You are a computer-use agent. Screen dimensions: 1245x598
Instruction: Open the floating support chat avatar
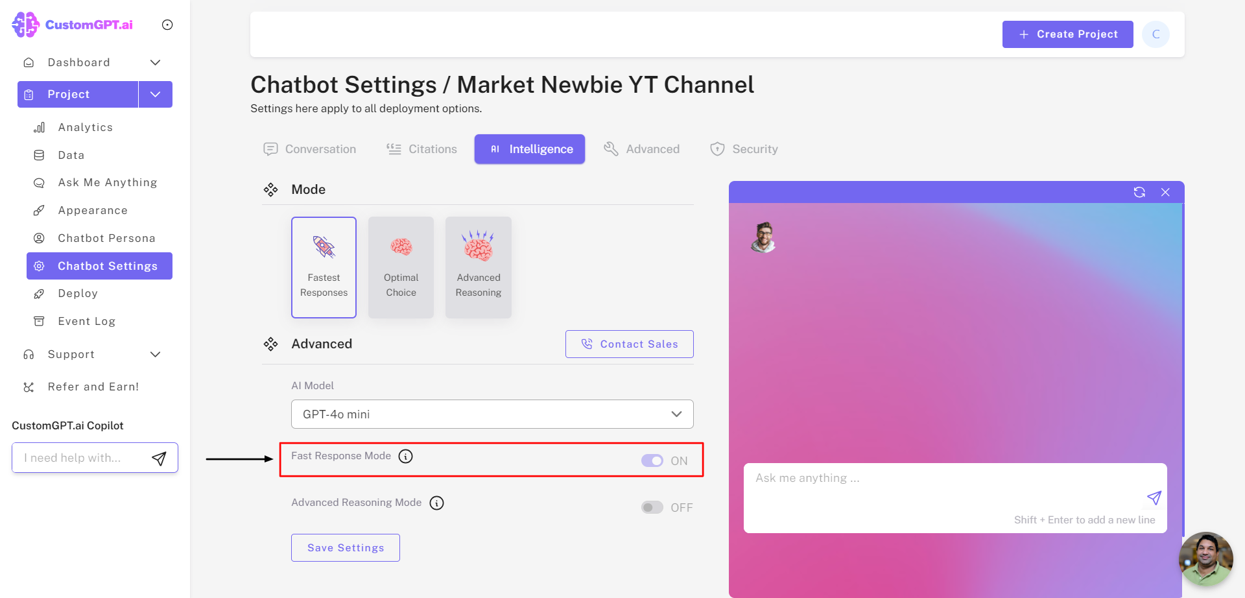coord(1206,559)
